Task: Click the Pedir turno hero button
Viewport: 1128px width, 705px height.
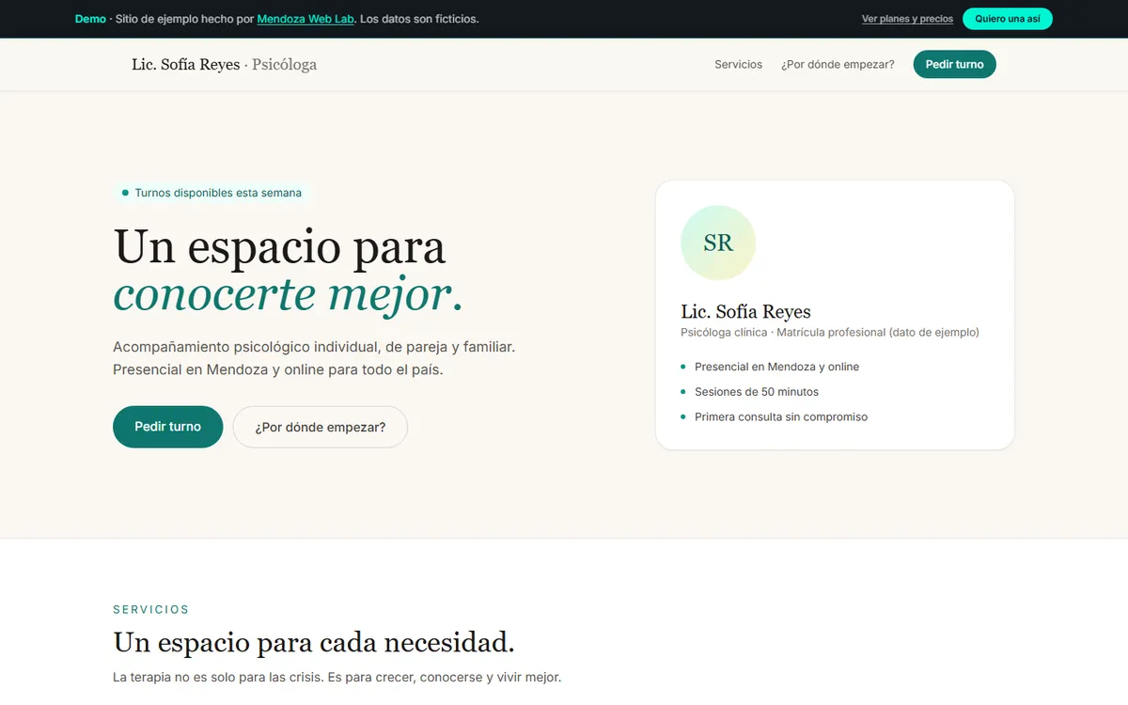Action: point(167,427)
